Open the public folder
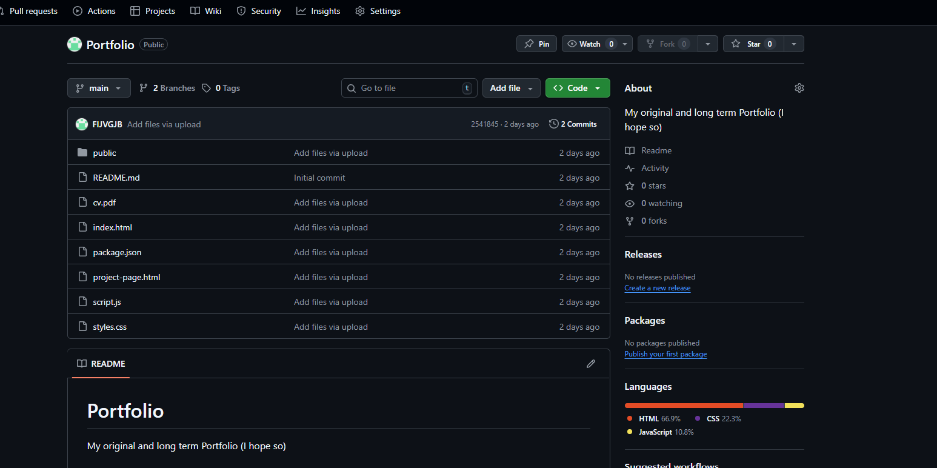 coord(104,153)
